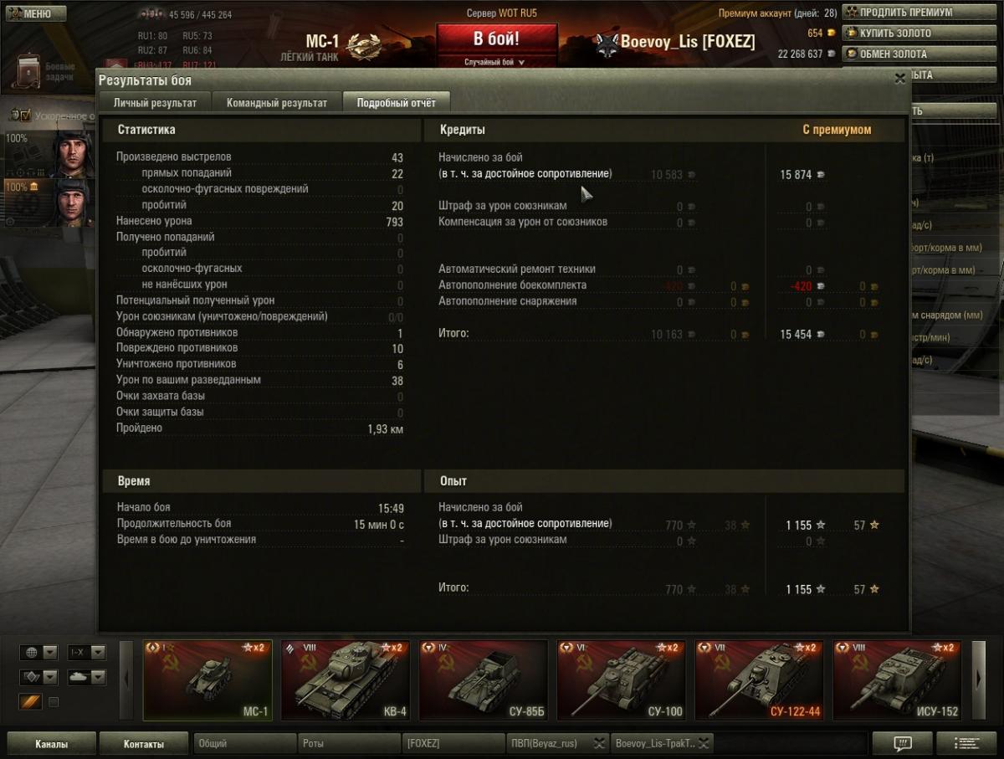Select MC-1 tank in carousel
The image size is (1004, 759).
click(207, 680)
